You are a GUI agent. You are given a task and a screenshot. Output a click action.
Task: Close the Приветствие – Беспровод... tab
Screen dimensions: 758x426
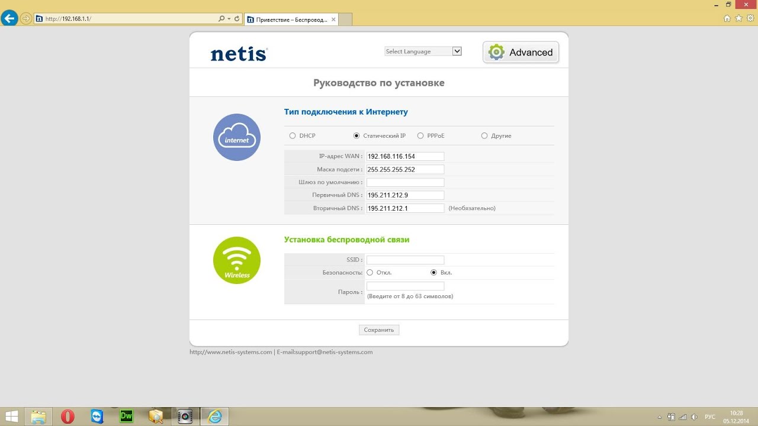point(333,20)
